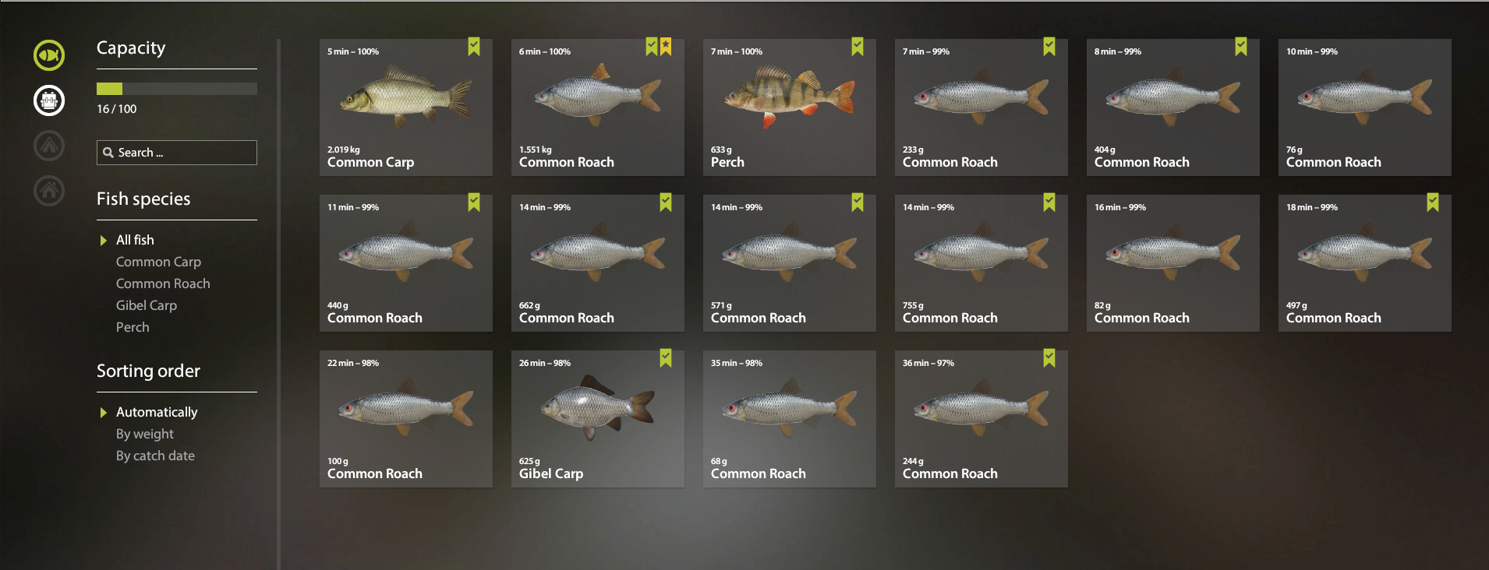Focus the Search input field
Viewport: 1489px width, 570px height.
[177, 153]
